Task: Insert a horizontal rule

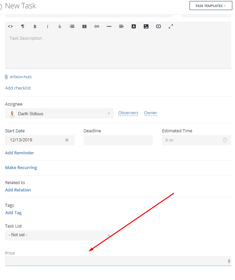Action: (109, 26)
